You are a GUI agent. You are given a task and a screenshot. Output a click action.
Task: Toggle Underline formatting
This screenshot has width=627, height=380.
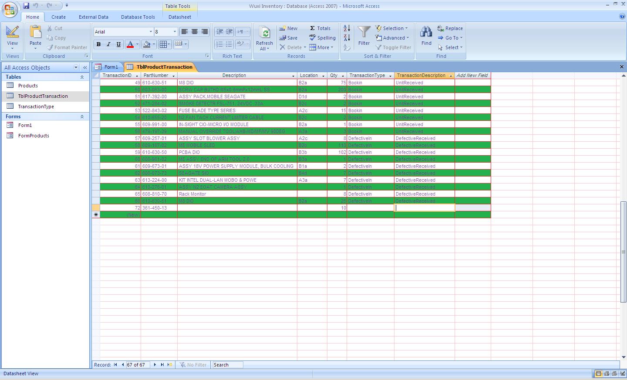(x=118, y=44)
